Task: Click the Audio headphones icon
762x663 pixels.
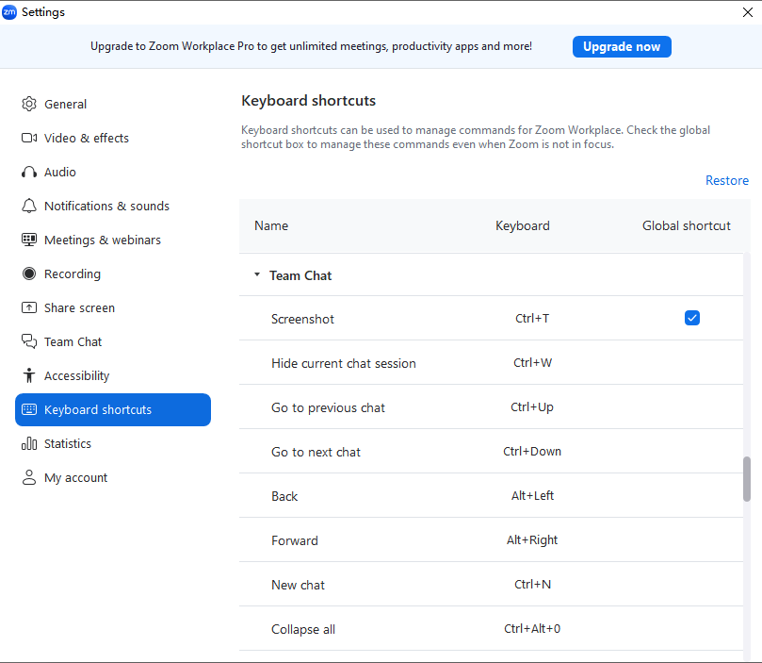Action: tap(29, 173)
